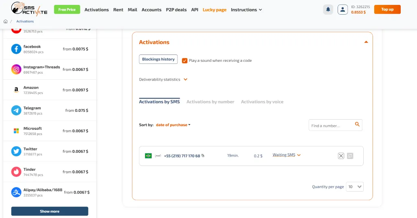Click Twitter 3718877 pcs count

coord(33,154)
